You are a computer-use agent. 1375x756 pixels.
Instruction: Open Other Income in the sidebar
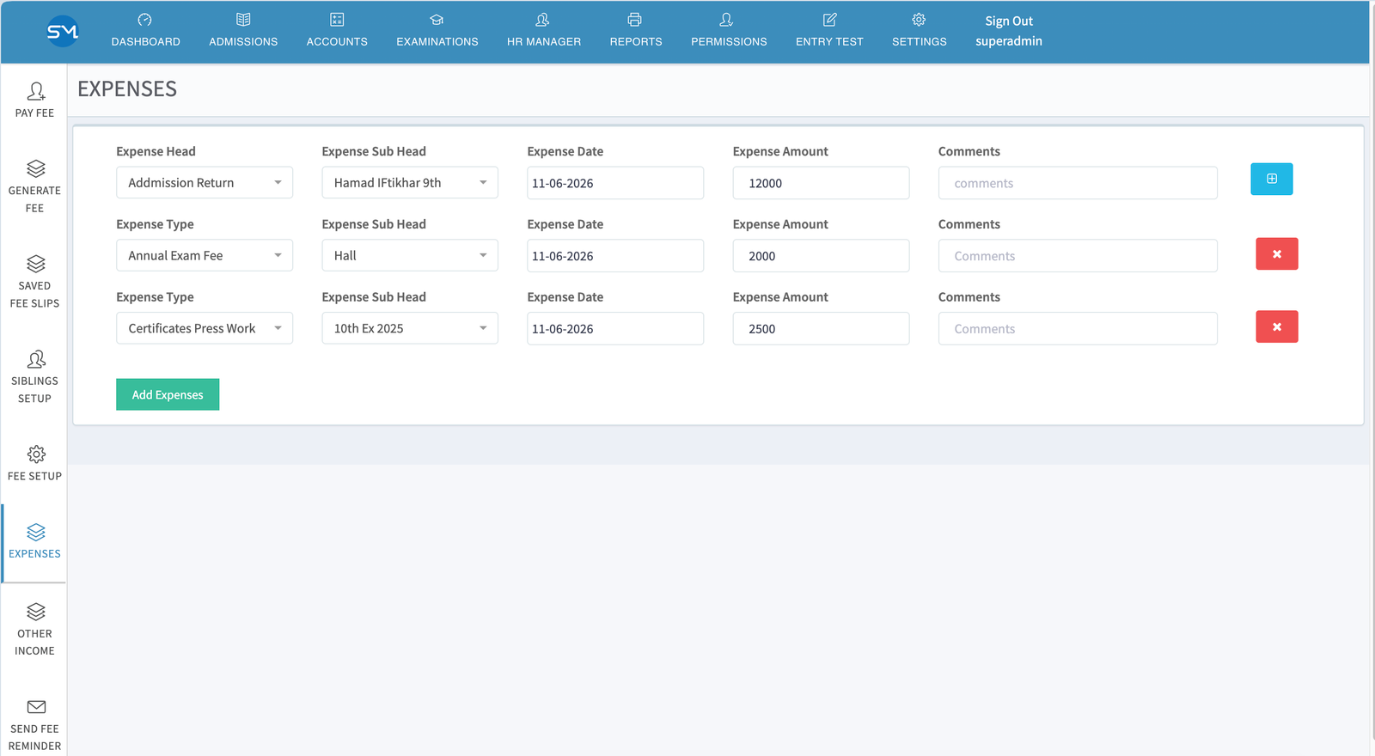pos(34,630)
